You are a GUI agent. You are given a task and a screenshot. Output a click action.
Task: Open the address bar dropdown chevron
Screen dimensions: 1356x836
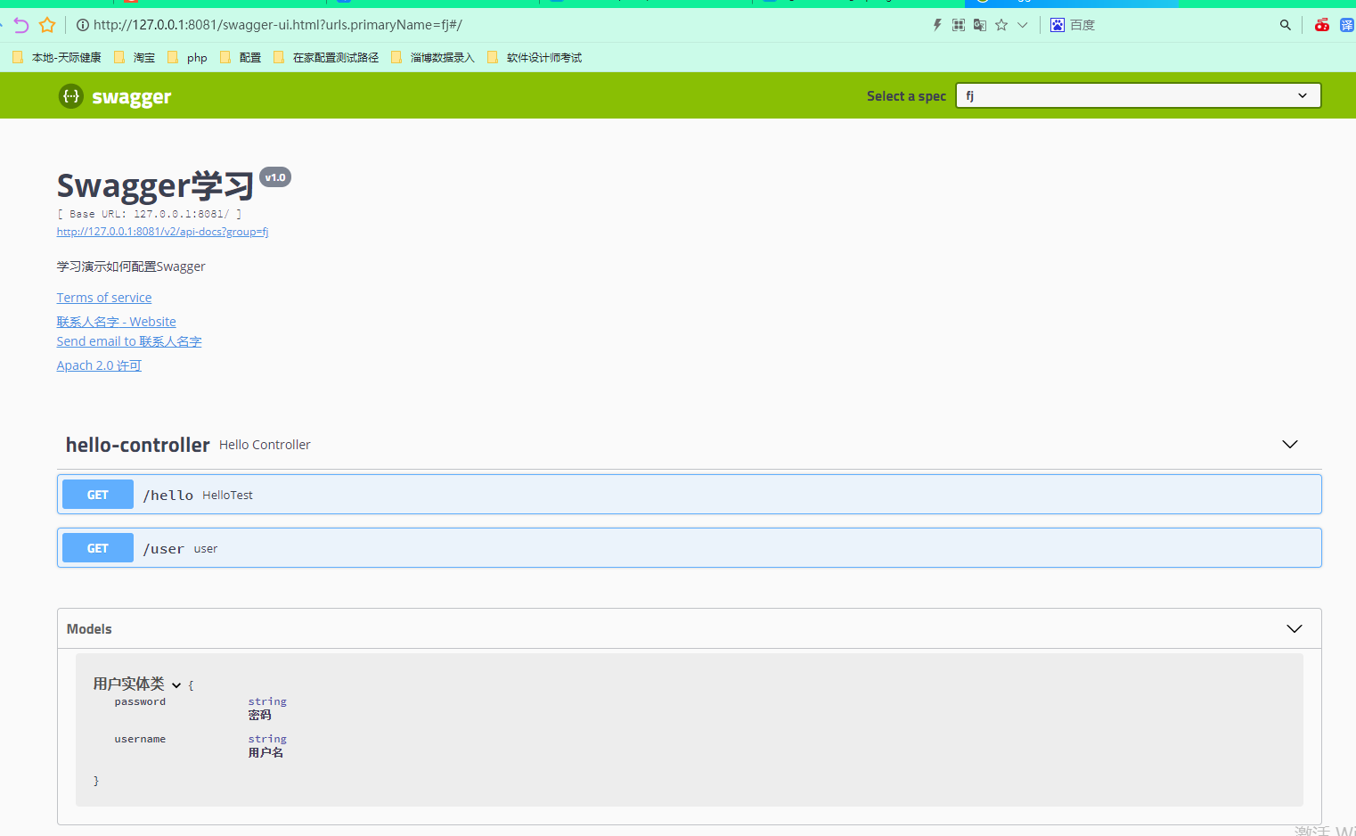1023,25
